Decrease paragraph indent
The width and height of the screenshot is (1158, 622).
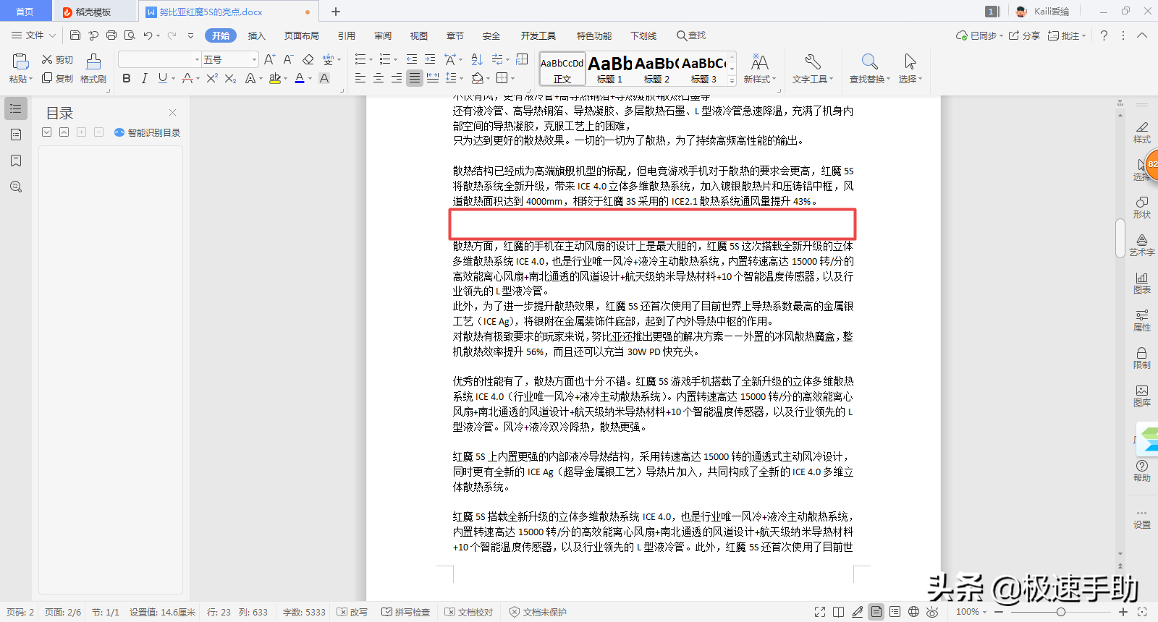point(412,59)
